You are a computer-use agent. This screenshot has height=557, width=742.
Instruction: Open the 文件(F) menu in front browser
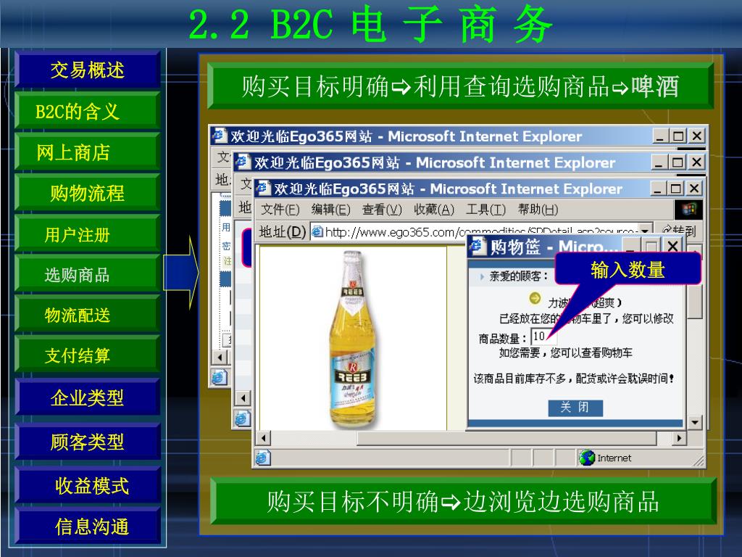click(x=280, y=210)
